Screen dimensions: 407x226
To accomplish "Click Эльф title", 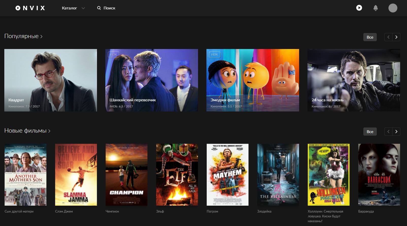I will tap(160, 211).
